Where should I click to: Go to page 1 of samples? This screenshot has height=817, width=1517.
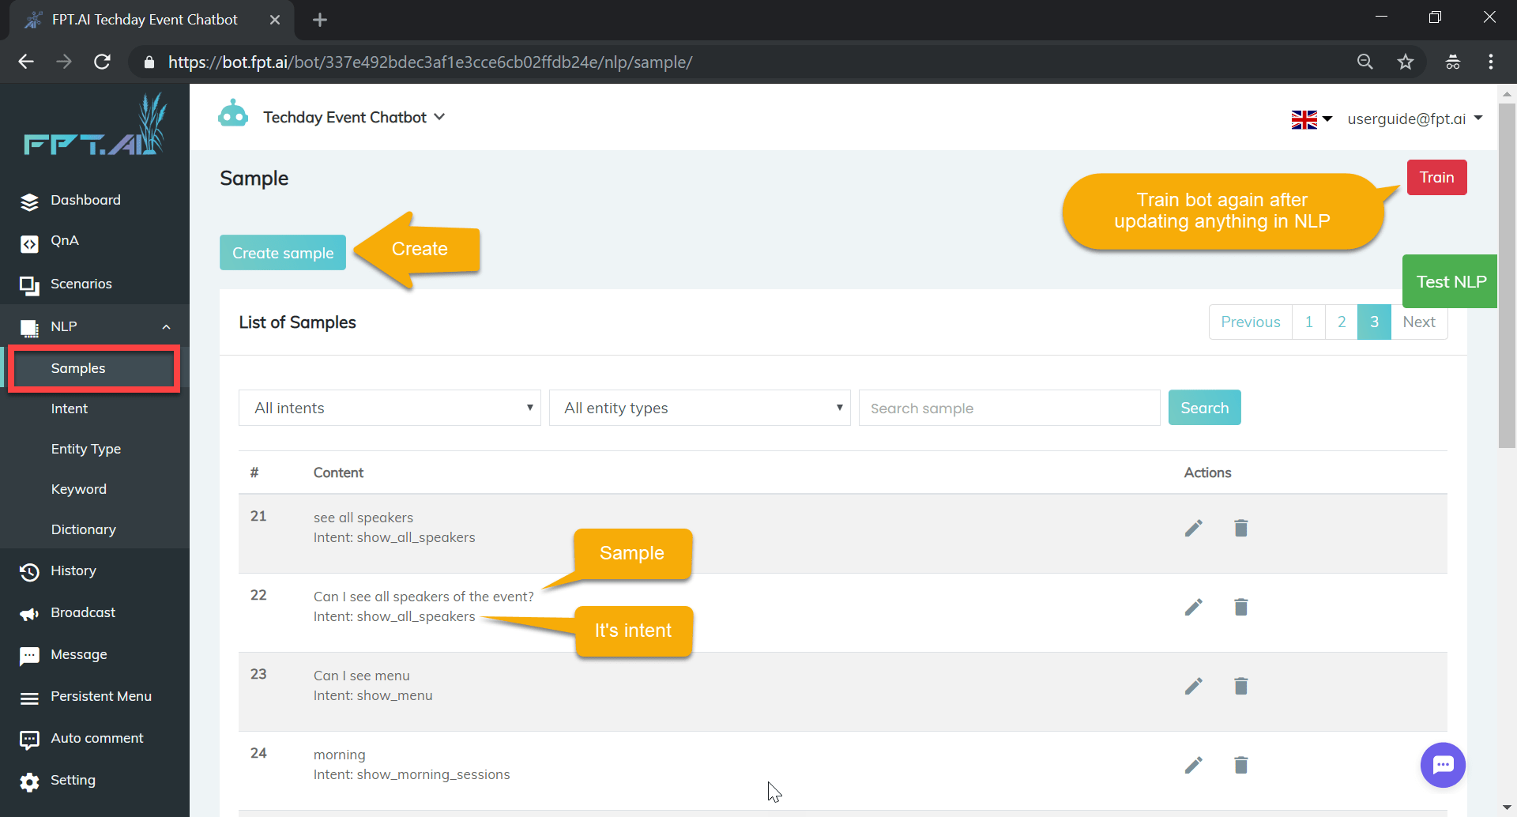click(x=1308, y=322)
